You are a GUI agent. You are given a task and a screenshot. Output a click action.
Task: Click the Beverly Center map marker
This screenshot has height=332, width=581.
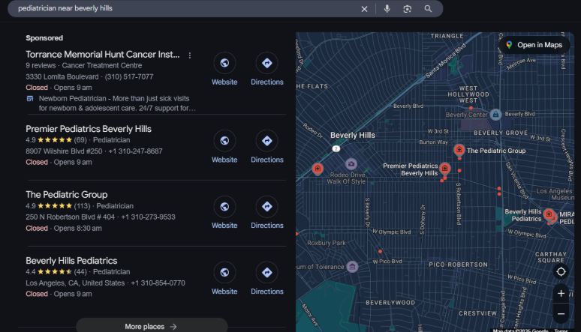(495, 115)
